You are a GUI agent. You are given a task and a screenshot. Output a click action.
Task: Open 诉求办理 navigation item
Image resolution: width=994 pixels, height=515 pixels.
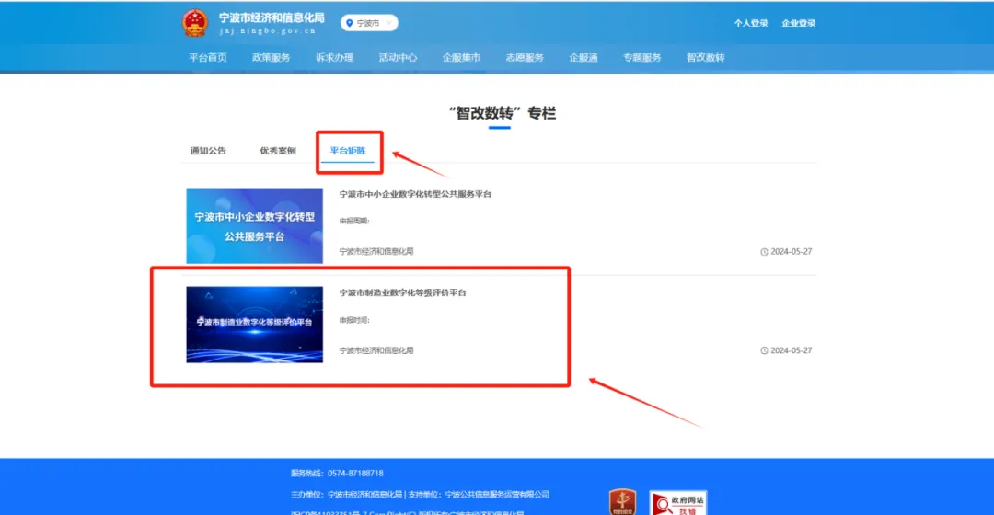point(335,57)
